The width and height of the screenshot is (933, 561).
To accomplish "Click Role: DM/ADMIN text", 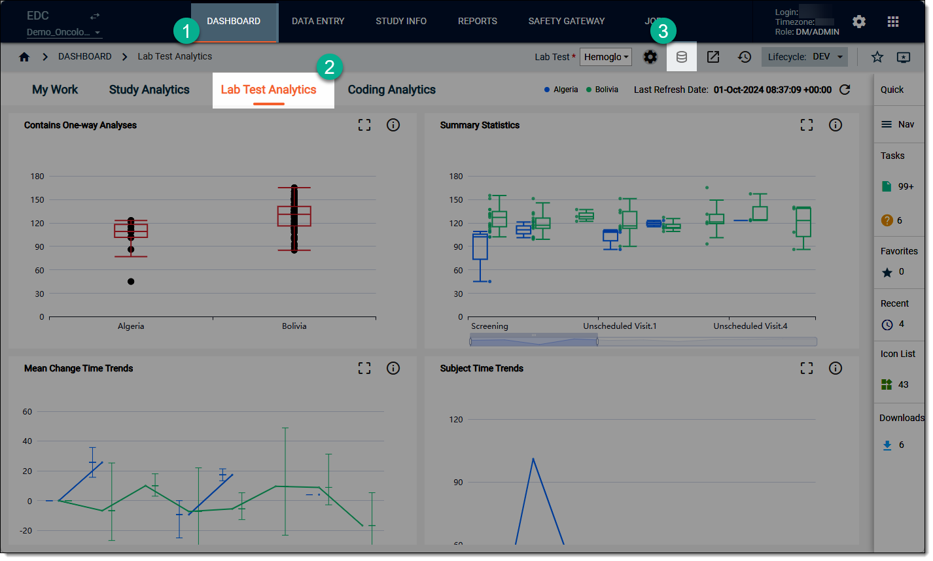I will pos(807,32).
